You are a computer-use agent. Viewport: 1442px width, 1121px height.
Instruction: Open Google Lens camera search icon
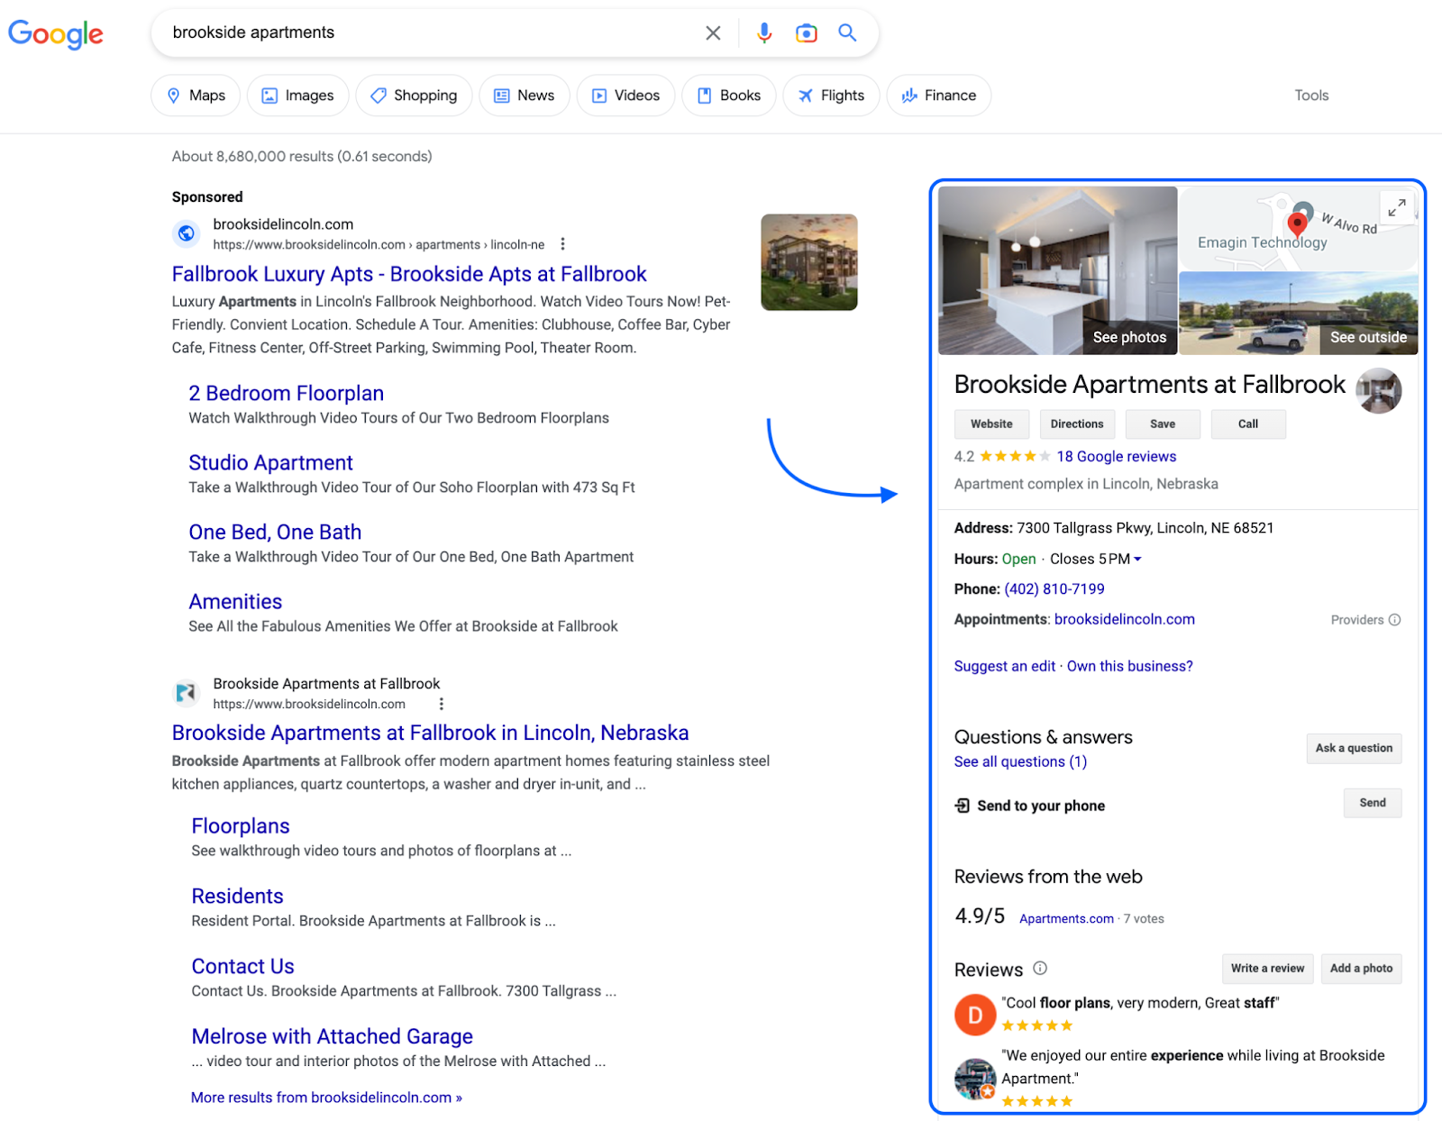(x=807, y=33)
